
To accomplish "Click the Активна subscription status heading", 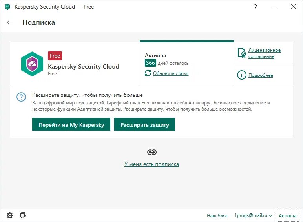I will click(155, 56).
